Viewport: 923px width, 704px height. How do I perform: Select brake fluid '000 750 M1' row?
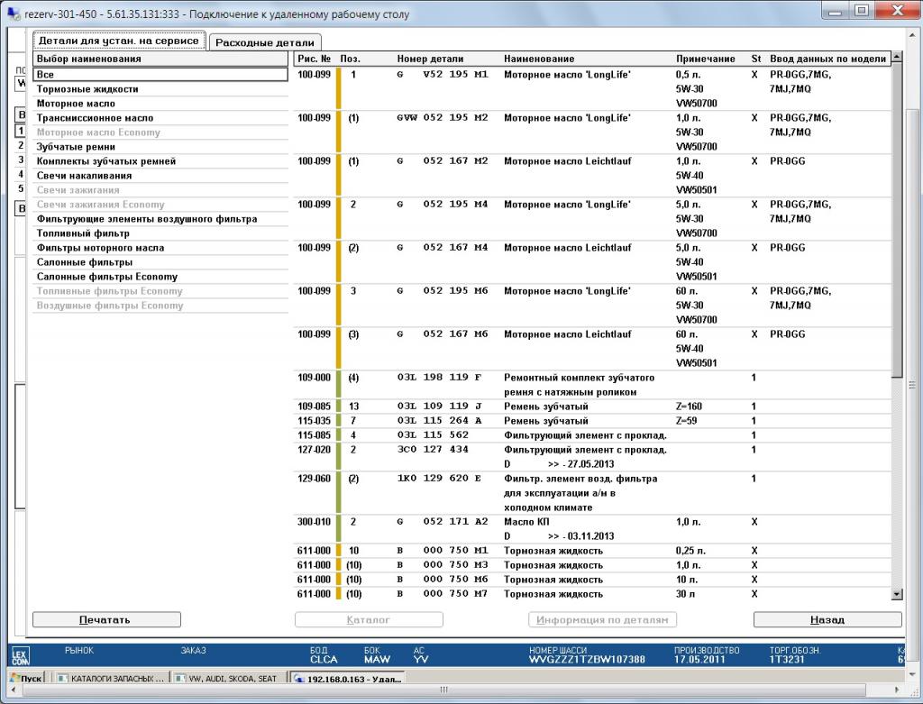coord(592,551)
